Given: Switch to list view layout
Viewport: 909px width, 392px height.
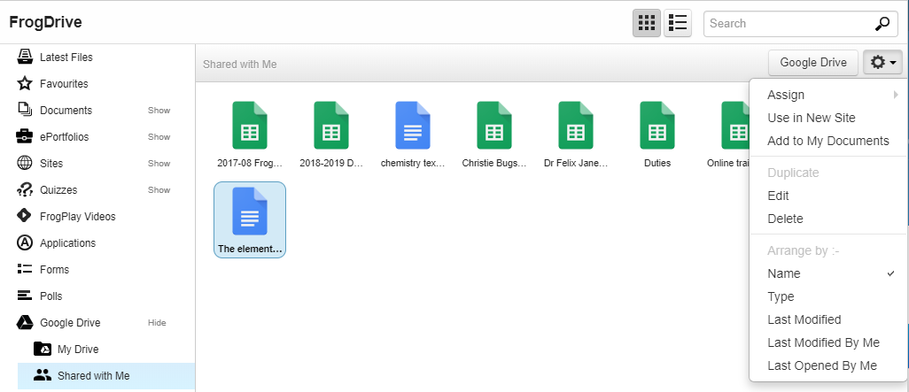Looking at the screenshot, I should tap(678, 24).
